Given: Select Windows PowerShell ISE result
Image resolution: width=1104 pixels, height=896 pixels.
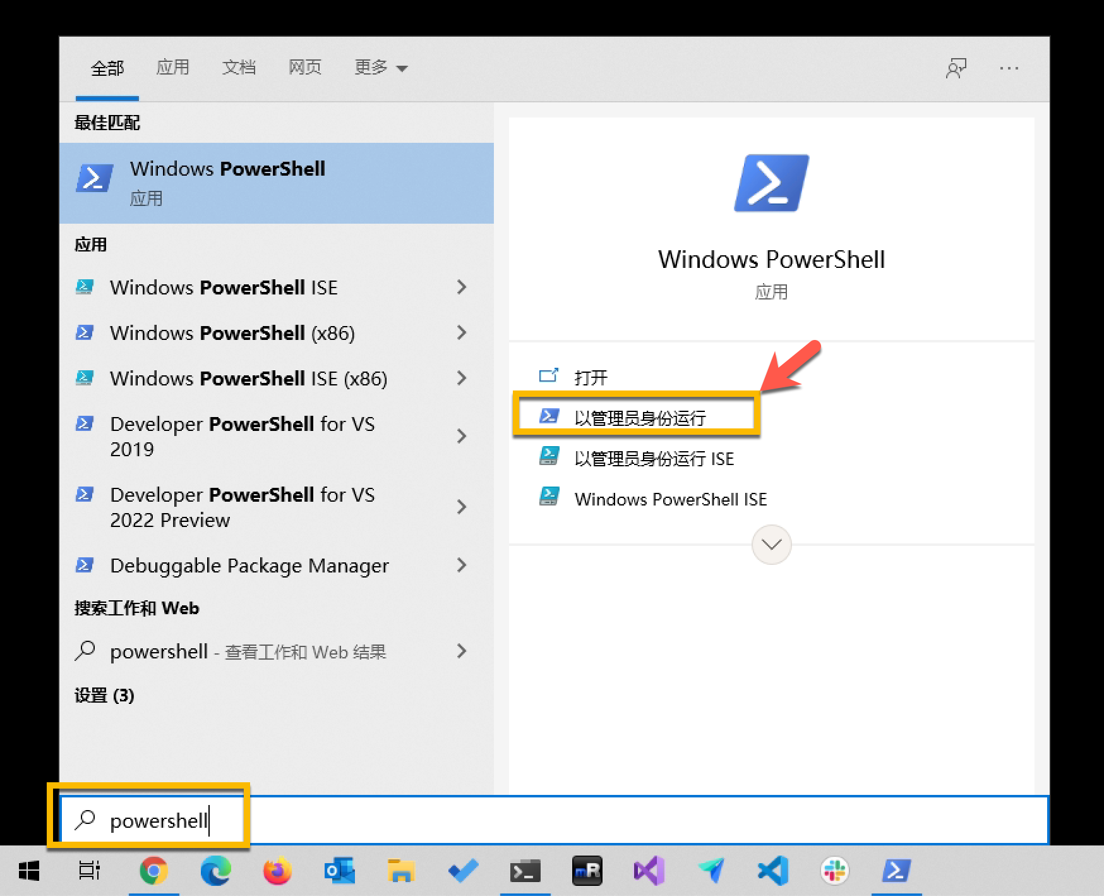Looking at the screenshot, I should click(x=277, y=288).
